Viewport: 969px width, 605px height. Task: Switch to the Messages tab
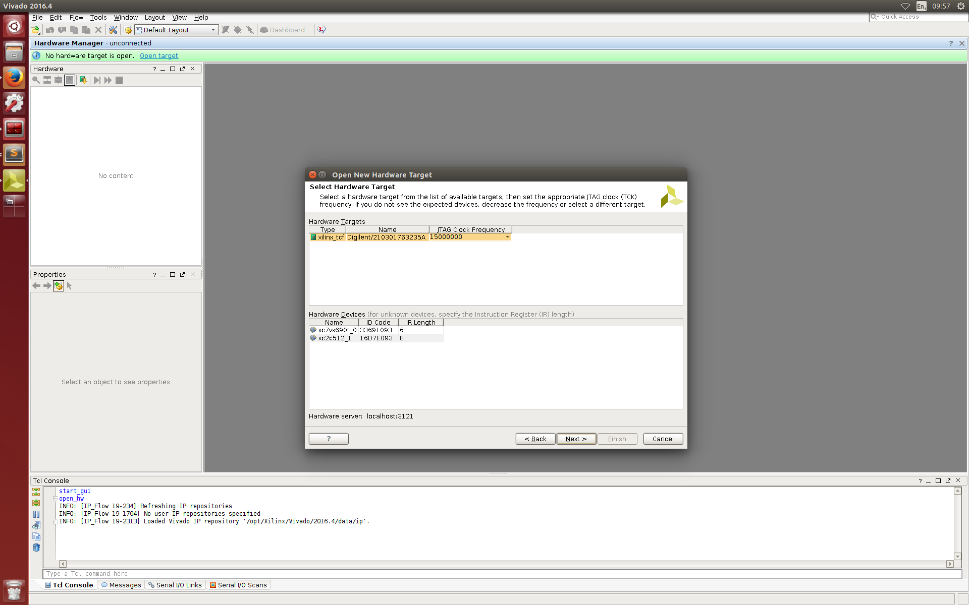click(121, 585)
